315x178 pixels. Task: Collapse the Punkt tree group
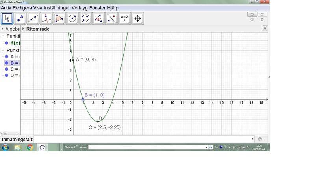click(3, 50)
